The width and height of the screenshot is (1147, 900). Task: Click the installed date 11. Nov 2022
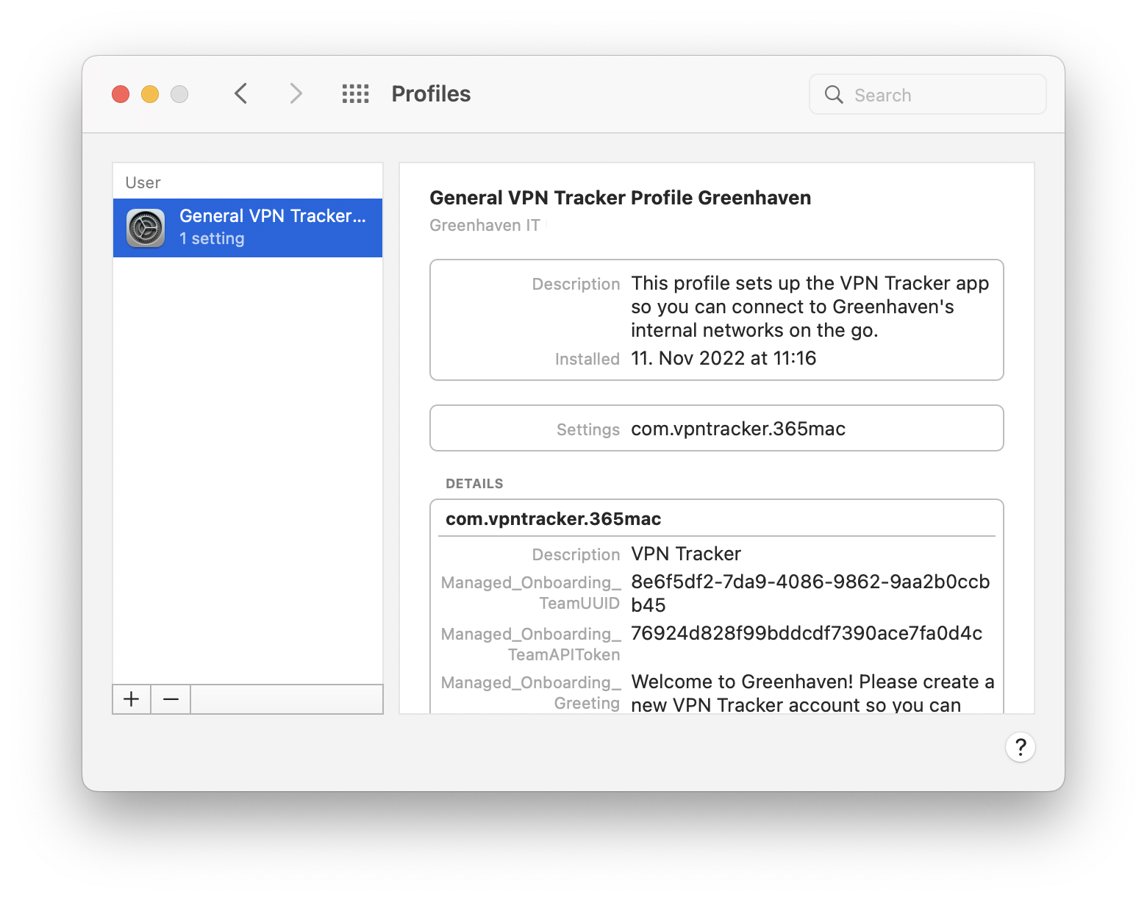pos(723,358)
